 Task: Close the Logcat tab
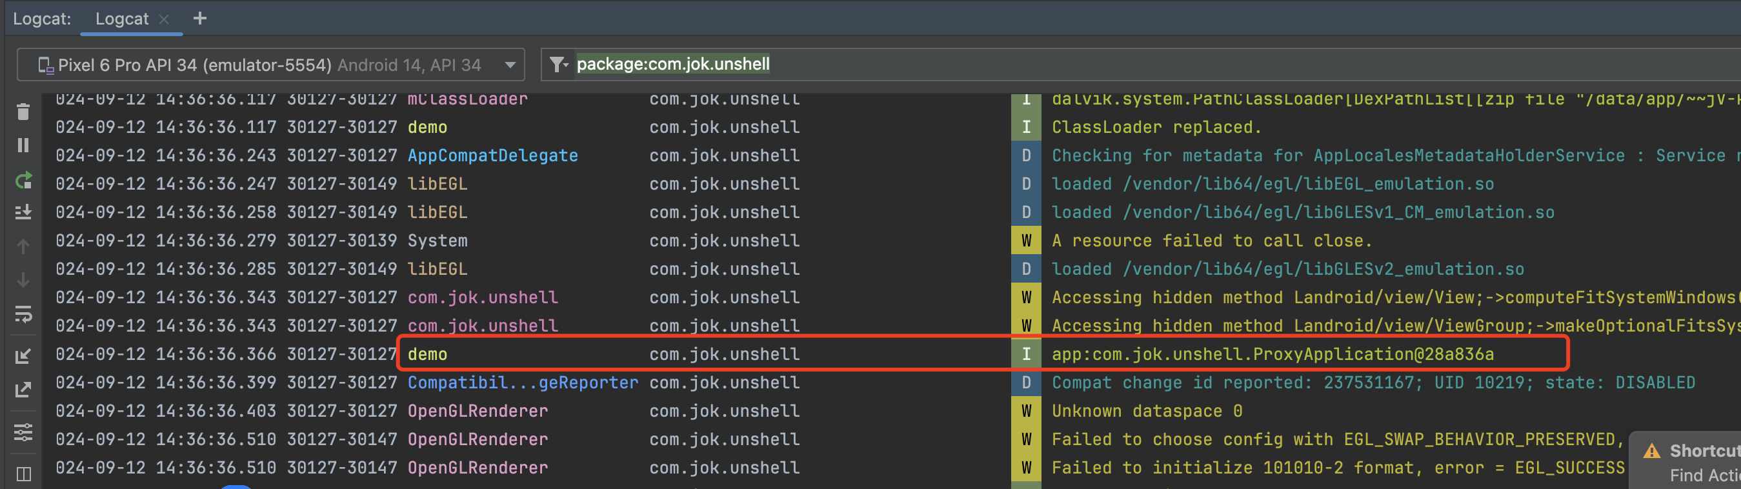coord(163,19)
